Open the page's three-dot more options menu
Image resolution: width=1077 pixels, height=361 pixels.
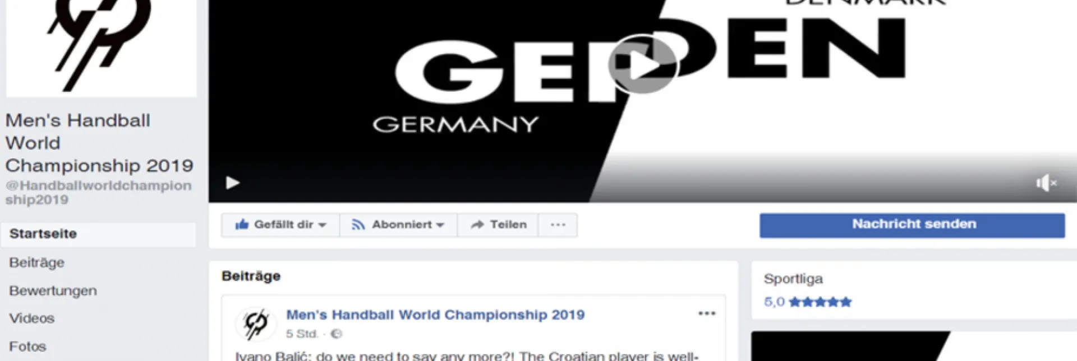click(558, 224)
